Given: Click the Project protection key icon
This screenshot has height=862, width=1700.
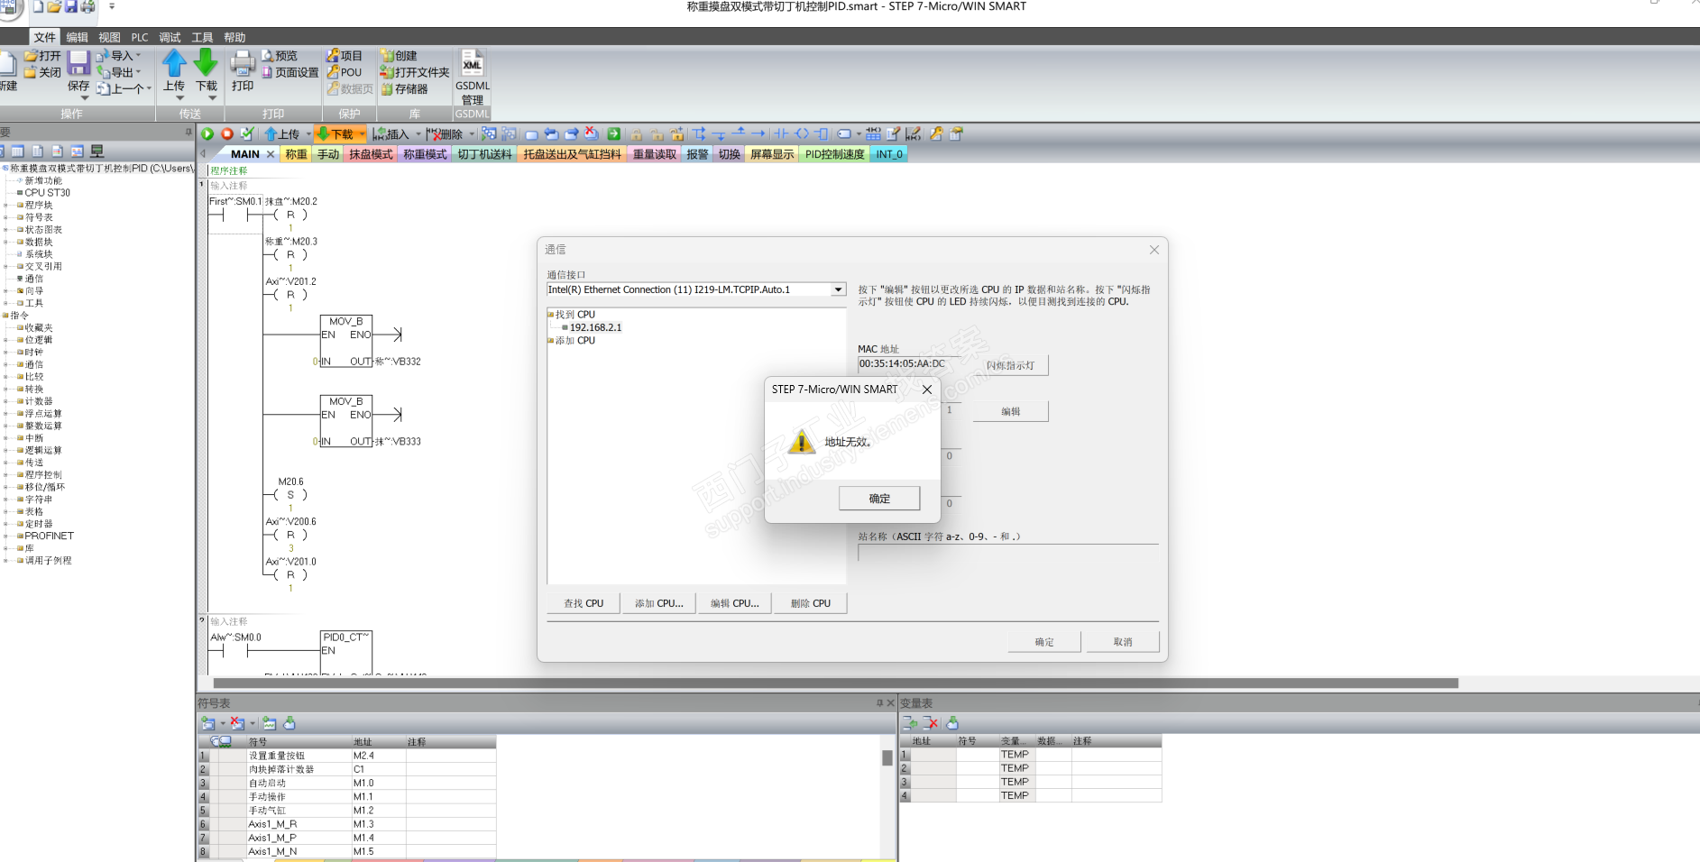Looking at the screenshot, I should pyautogui.click(x=333, y=56).
